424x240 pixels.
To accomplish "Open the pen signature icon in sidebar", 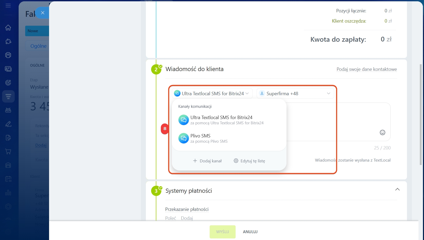I will (8, 124).
